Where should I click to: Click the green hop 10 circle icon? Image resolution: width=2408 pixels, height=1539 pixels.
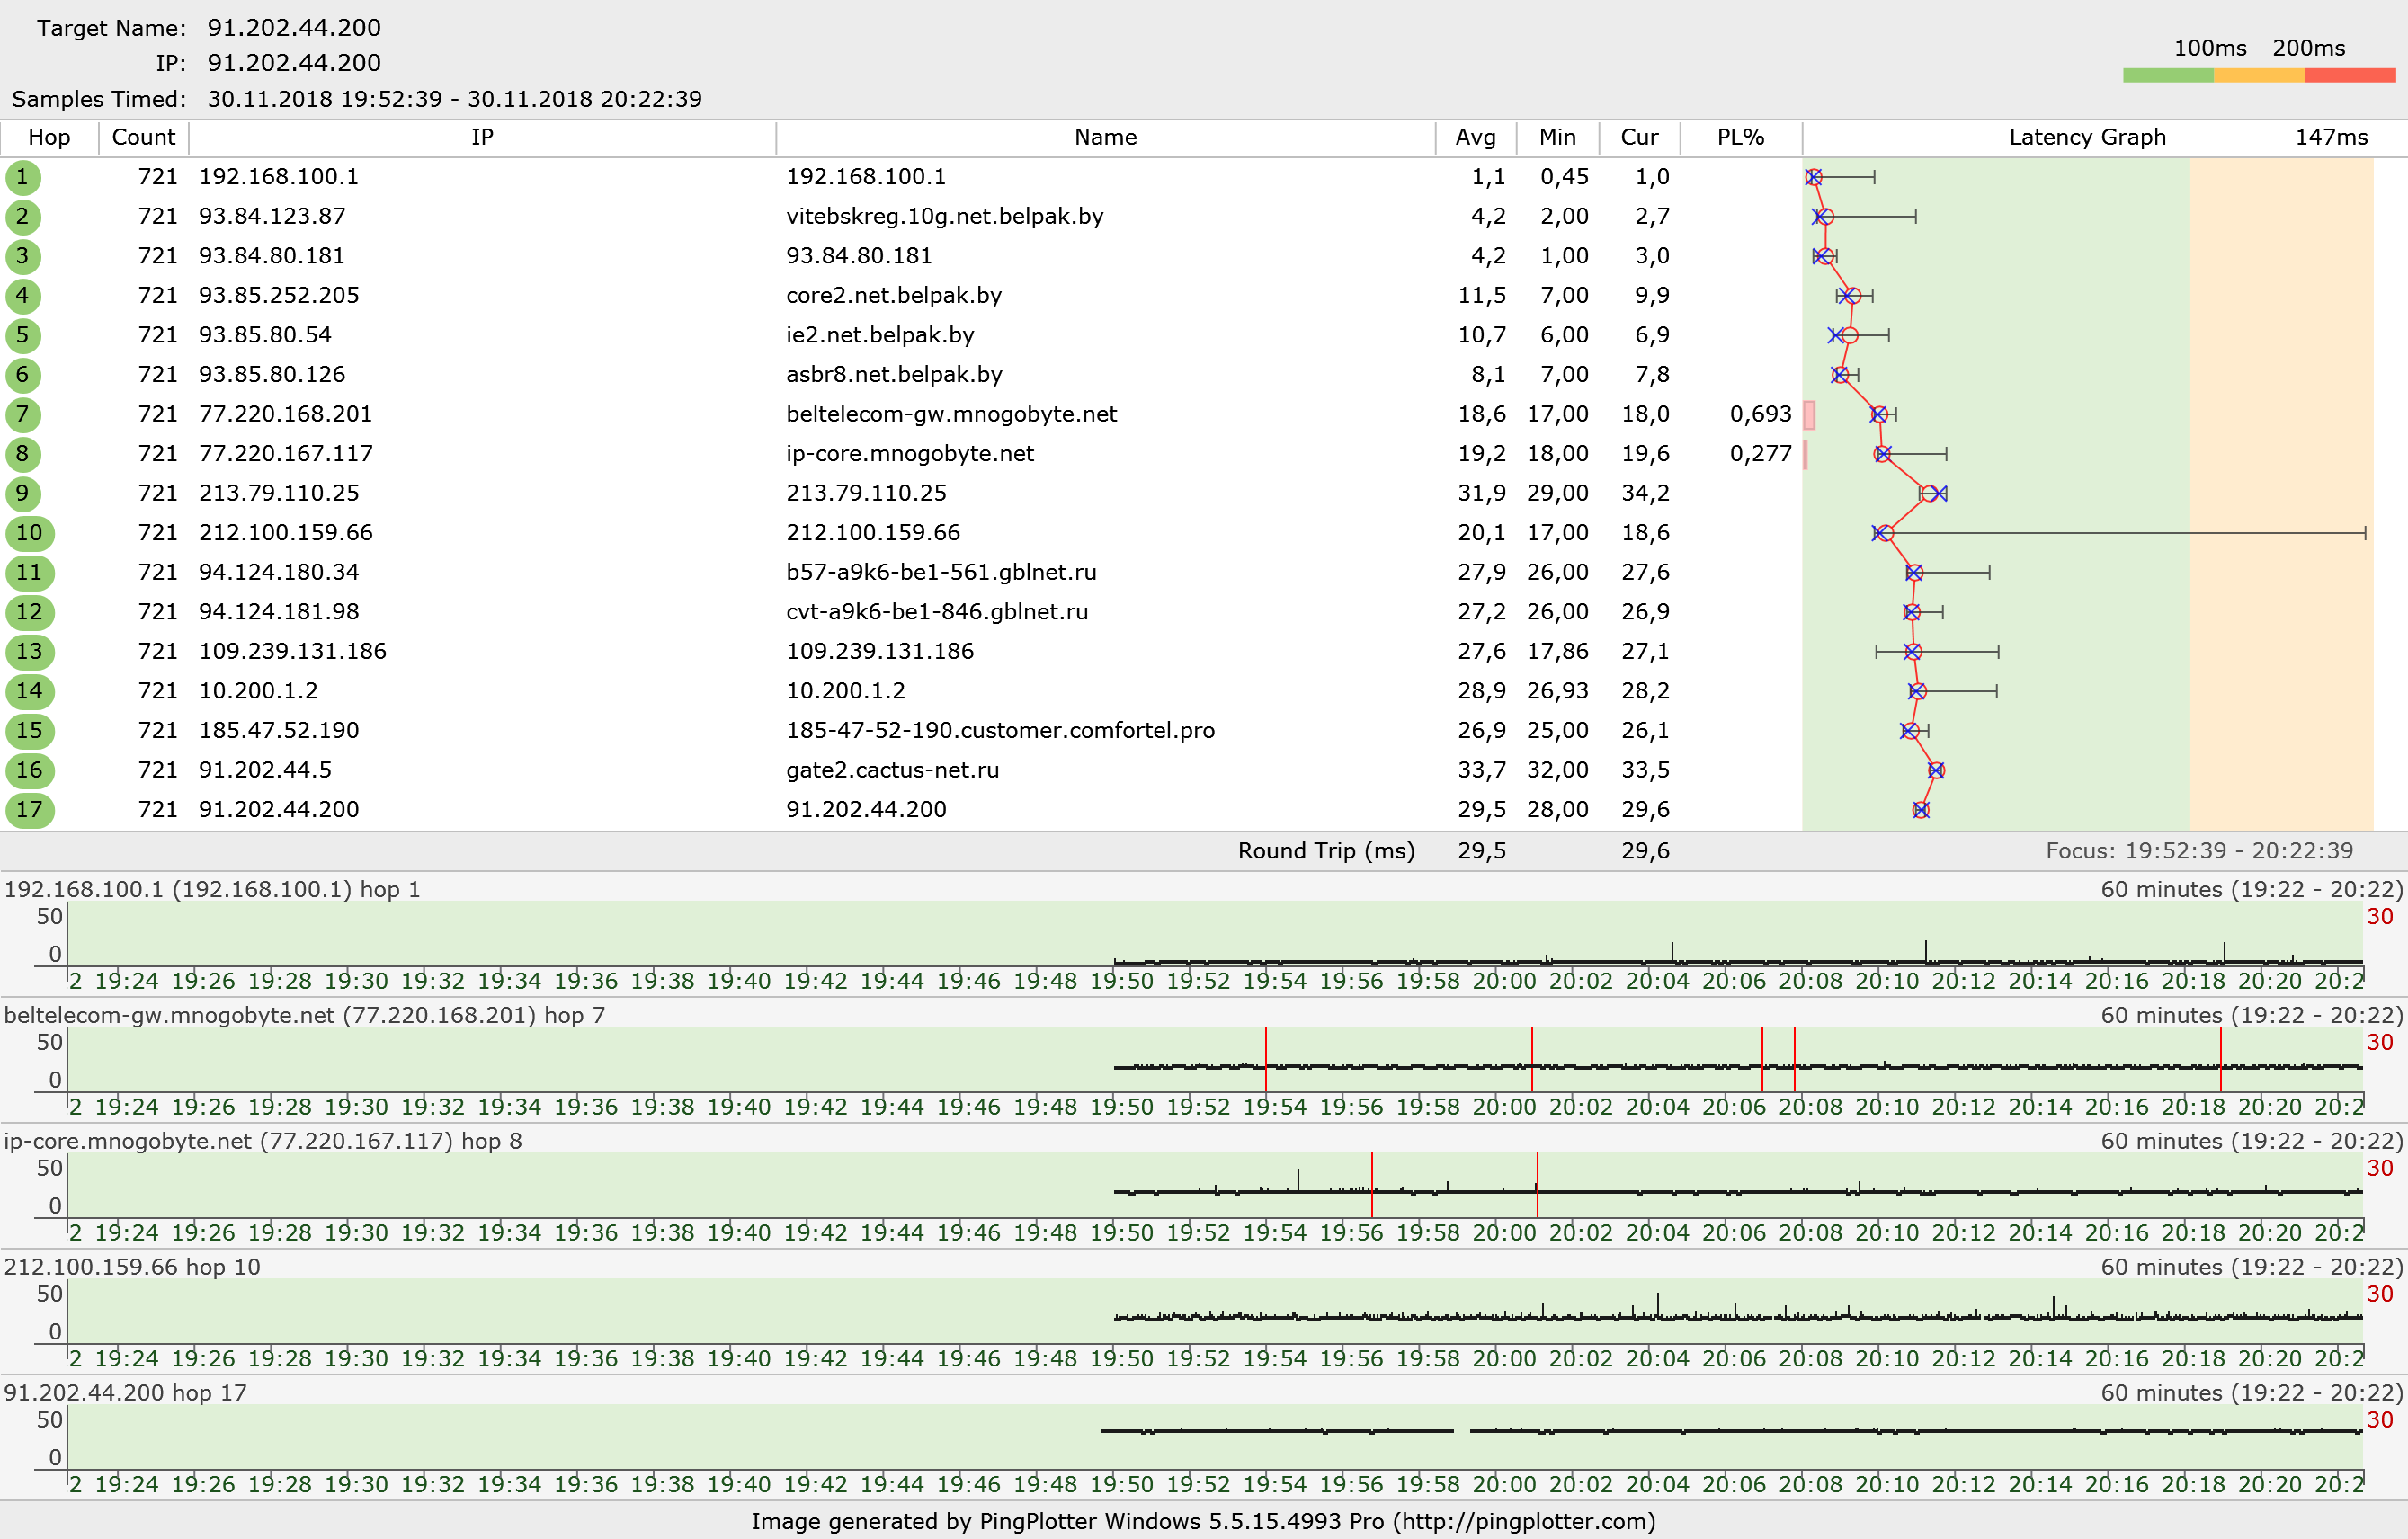[x=29, y=533]
